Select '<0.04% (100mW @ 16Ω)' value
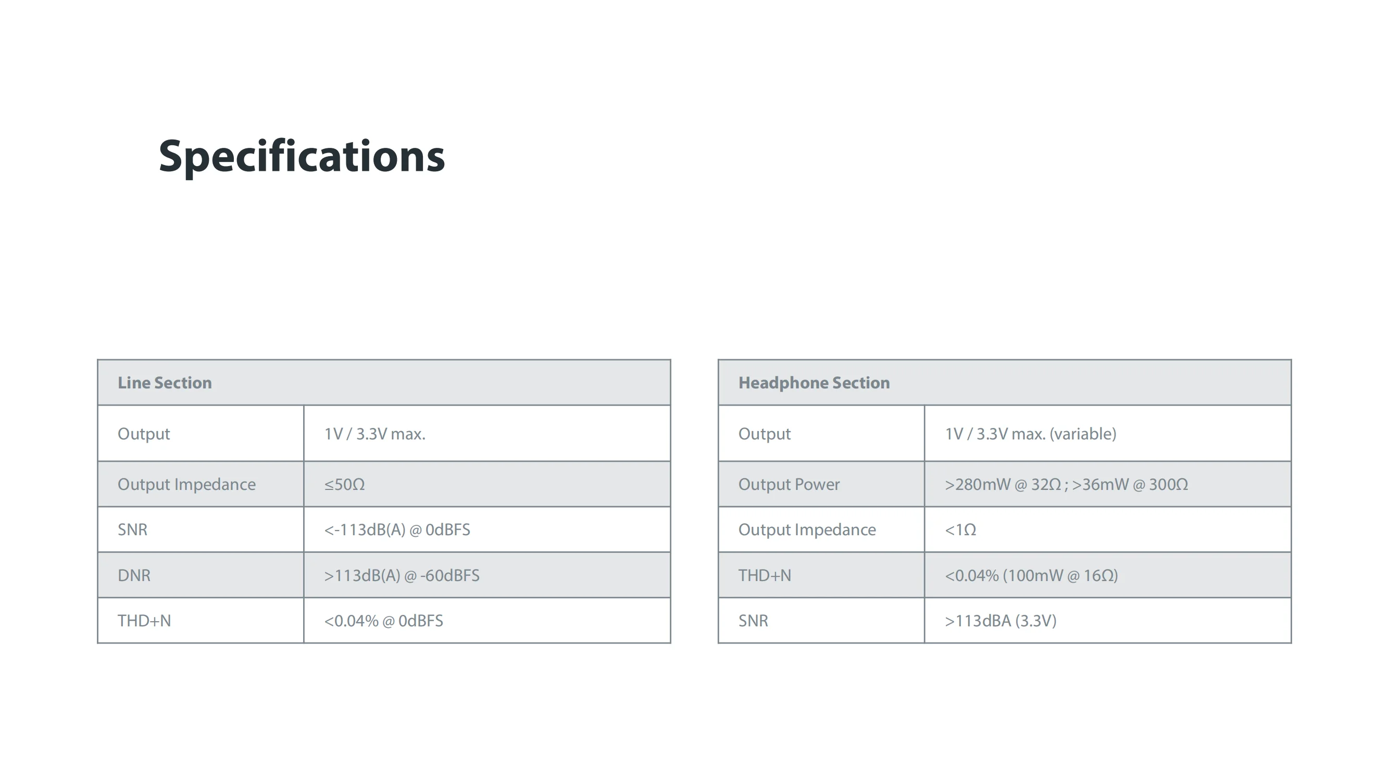 1031,576
